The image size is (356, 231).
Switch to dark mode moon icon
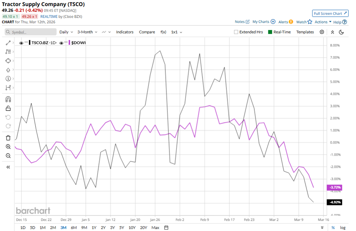pyautogui.click(x=341, y=32)
